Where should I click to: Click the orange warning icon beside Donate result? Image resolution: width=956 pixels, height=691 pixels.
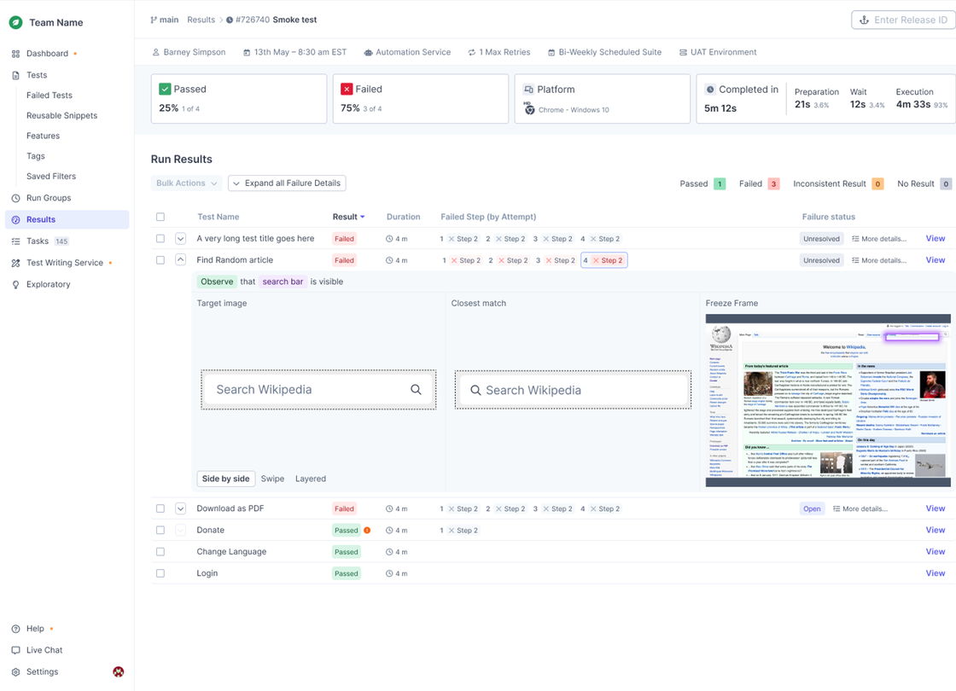[367, 531]
